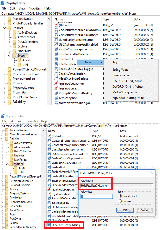Click DSCAutomationHostEnabled DWORD icon in lower list
160x230 pixels.
tap(49, 154)
